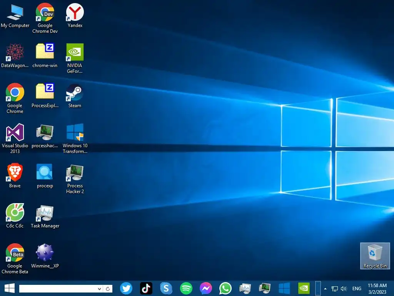
Task: Select the chrome-win zip folder
Action: pyautogui.click(x=45, y=55)
